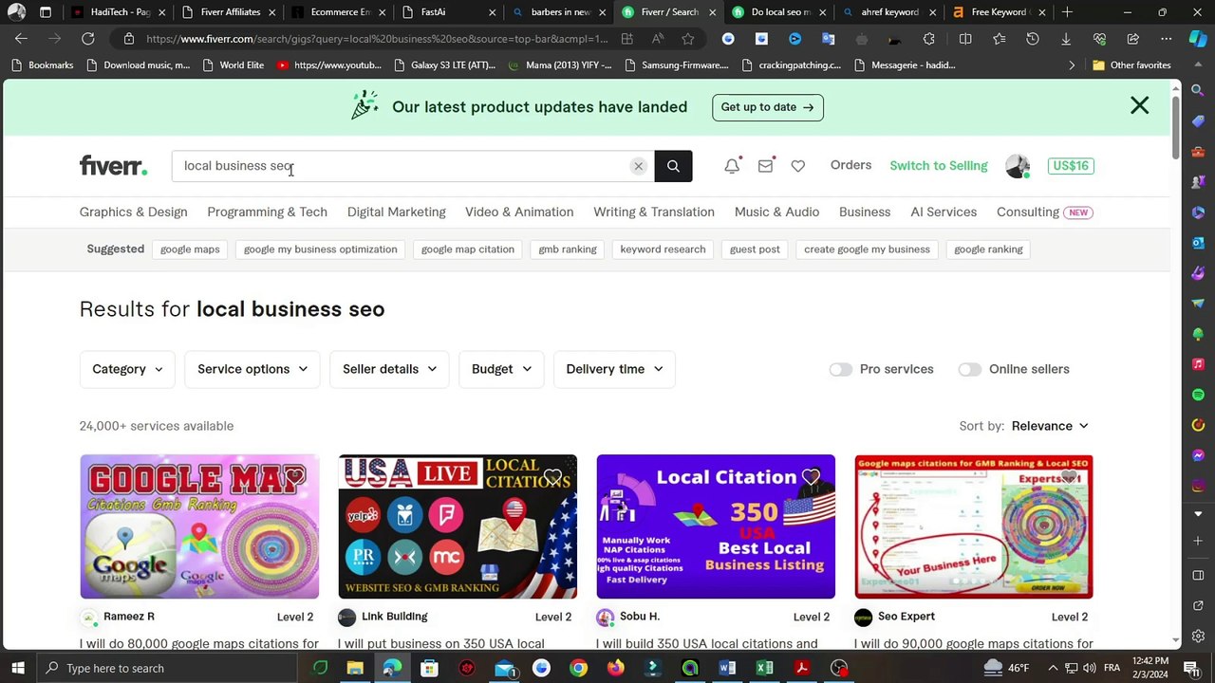Click the Get up to date button
Screen dimensions: 1215x683
[767, 107]
